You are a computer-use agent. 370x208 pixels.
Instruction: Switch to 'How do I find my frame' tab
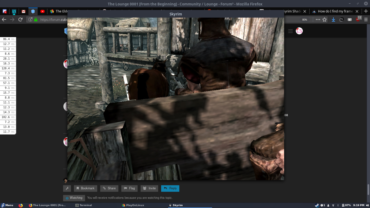[x=335, y=11]
